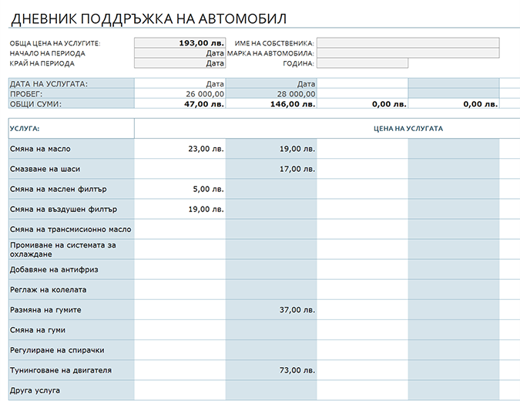Viewport: 520px width, 401px height.
Task: Select the Смяна на масло row label
Action: [x=72, y=149]
